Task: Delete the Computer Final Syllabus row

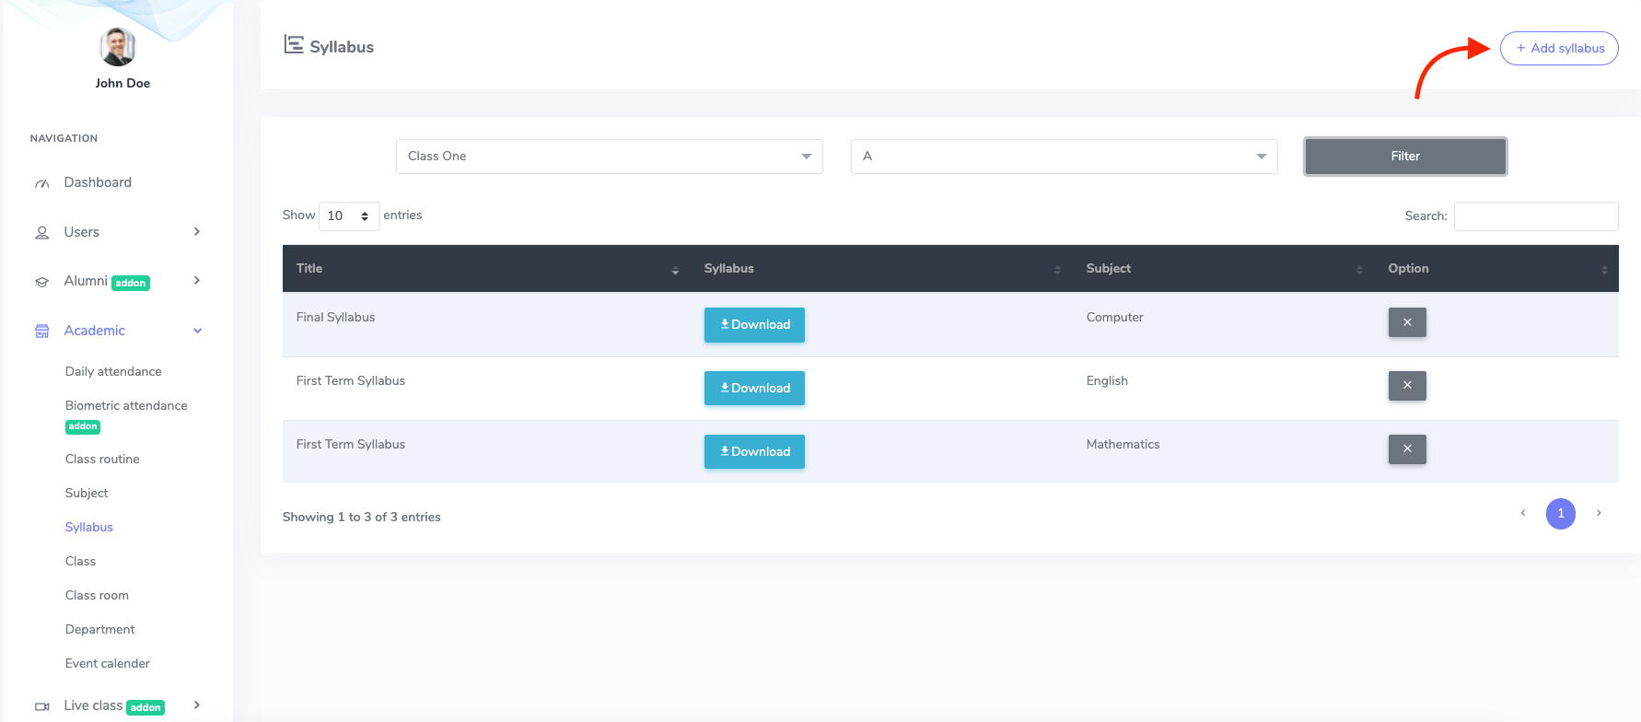Action: [x=1406, y=322]
